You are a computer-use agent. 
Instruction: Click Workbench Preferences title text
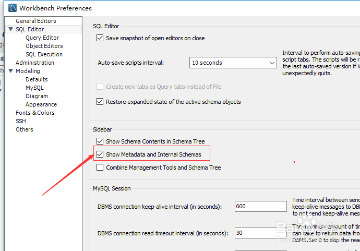[x=55, y=8]
